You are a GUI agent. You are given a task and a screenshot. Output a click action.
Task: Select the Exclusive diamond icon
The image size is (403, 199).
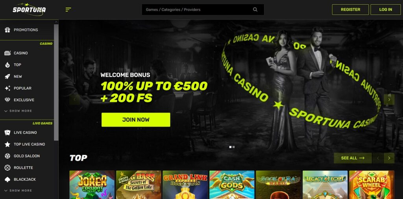pyautogui.click(x=7, y=100)
